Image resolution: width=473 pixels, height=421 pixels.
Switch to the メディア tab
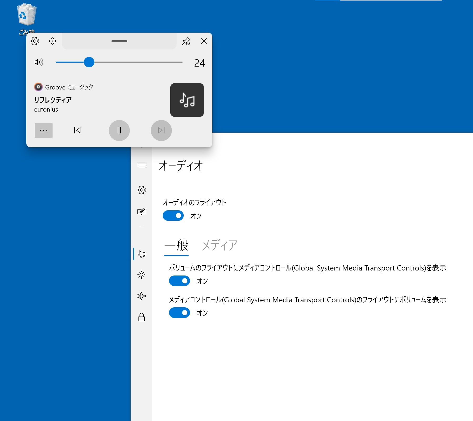pos(220,245)
